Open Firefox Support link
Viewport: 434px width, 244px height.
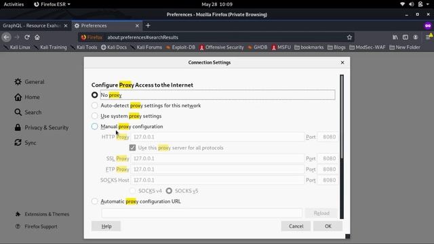click(x=36, y=226)
